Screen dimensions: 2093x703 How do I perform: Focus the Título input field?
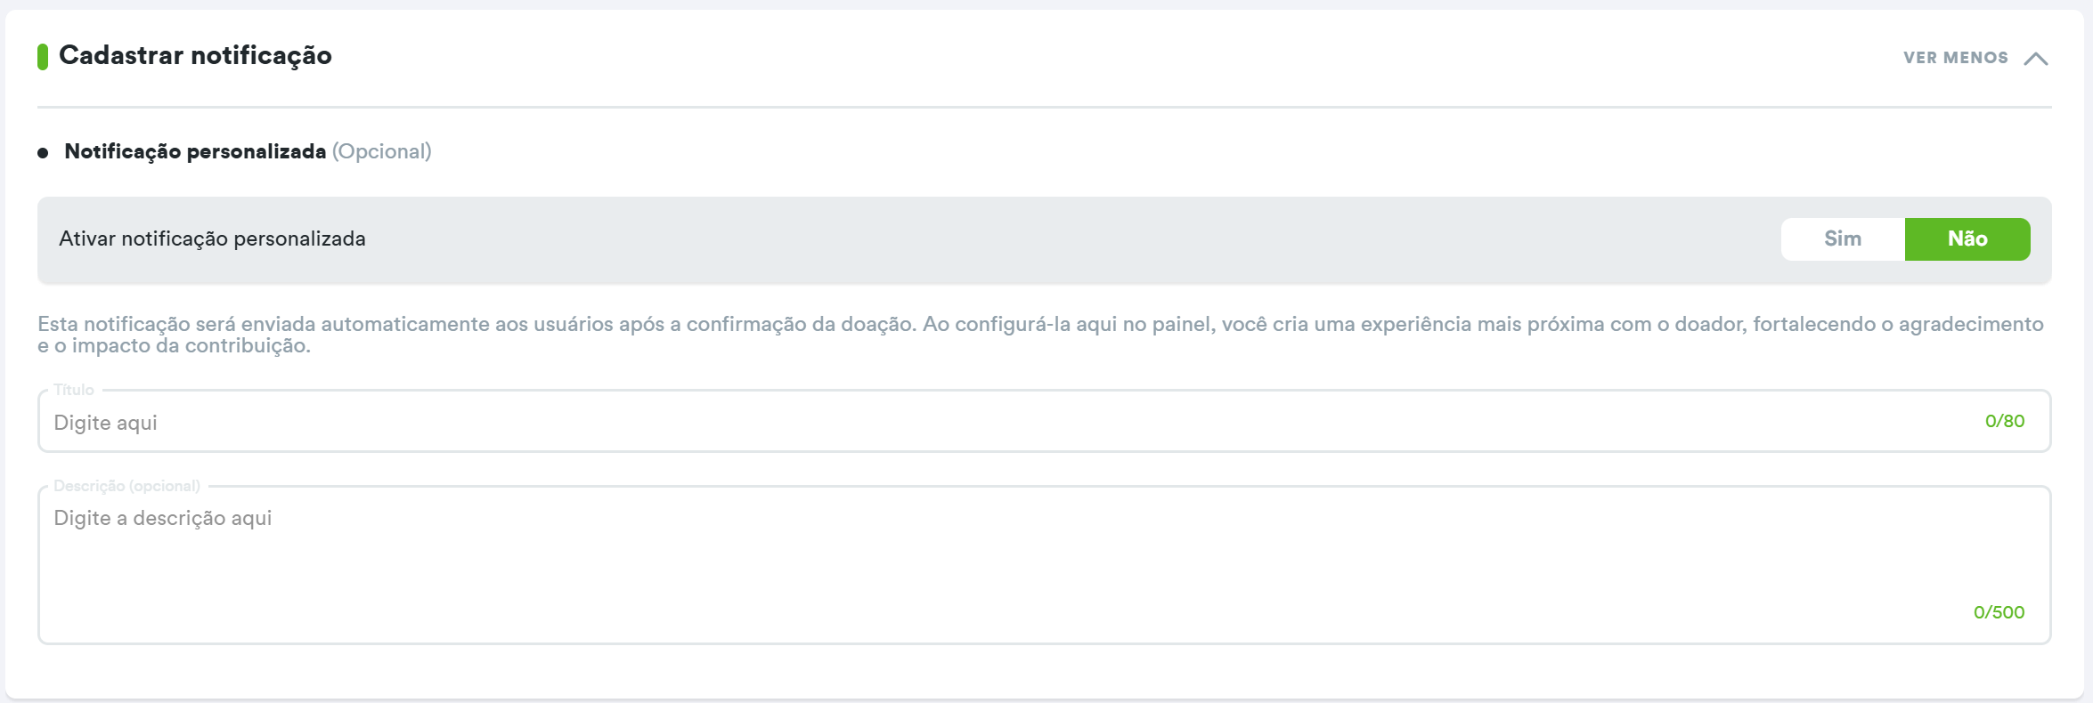click(980, 422)
